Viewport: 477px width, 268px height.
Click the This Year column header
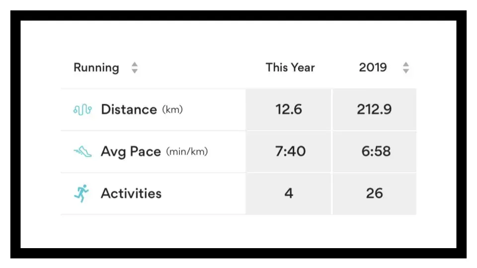290,67
